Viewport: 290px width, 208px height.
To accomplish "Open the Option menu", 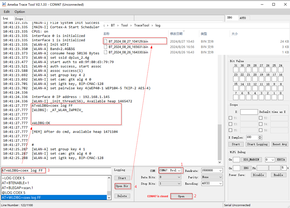I will coord(19,12).
